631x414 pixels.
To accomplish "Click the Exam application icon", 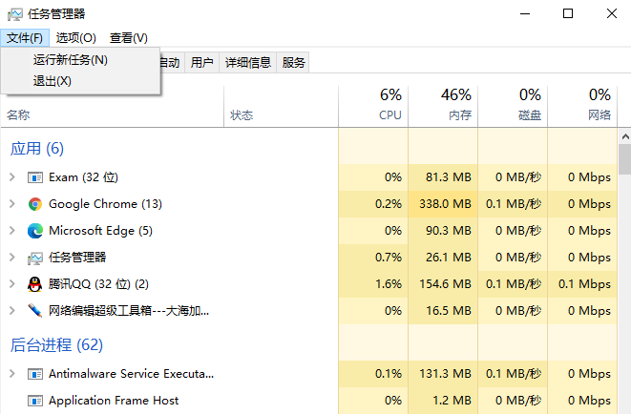I will [35, 177].
